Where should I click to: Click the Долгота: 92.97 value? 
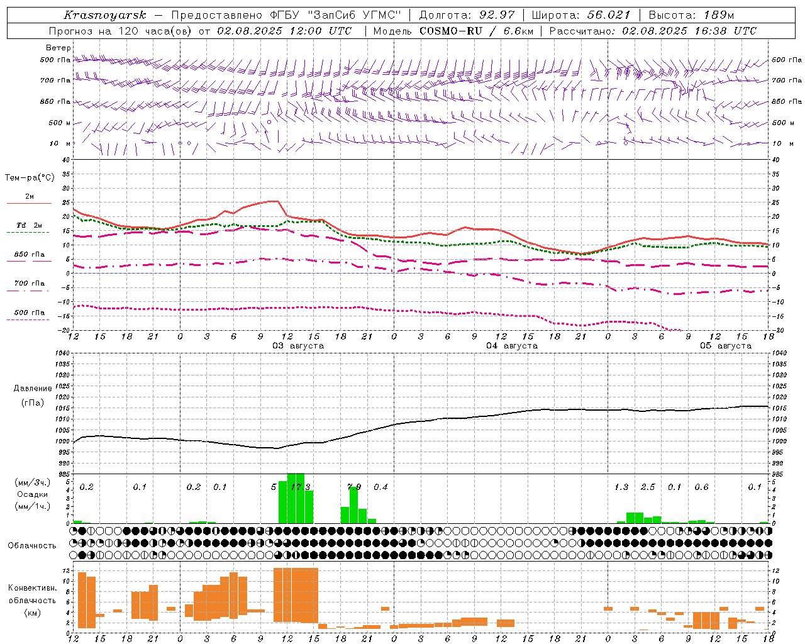467,15
